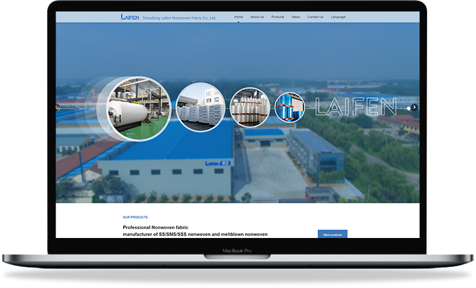476x288 pixels.
Task: Open the Home menu item
Action: pos(238,17)
